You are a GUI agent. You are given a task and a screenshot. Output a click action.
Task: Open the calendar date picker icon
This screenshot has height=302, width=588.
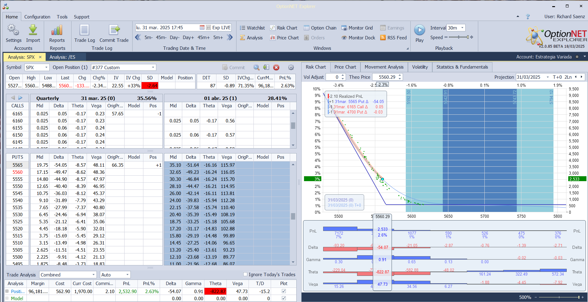click(x=202, y=27)
